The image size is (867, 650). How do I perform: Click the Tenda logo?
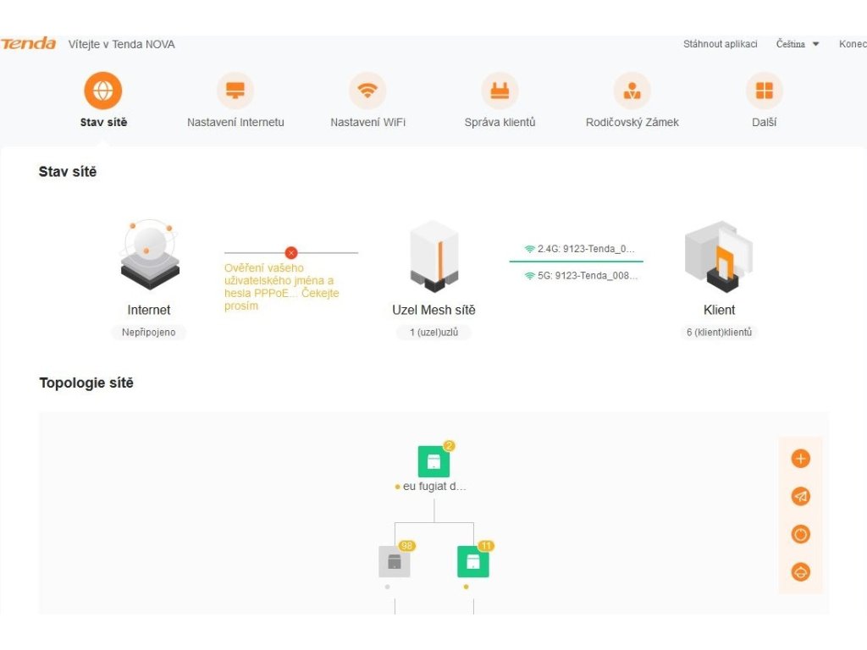28,44
